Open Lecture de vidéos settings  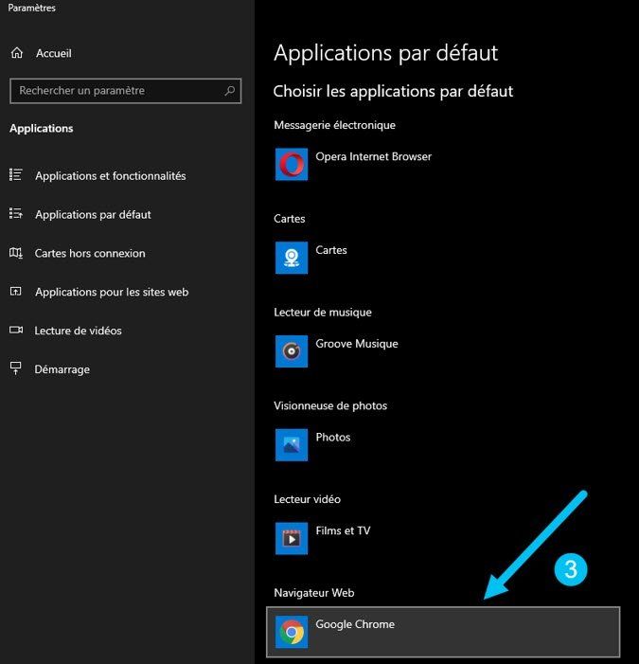point(78,331)
